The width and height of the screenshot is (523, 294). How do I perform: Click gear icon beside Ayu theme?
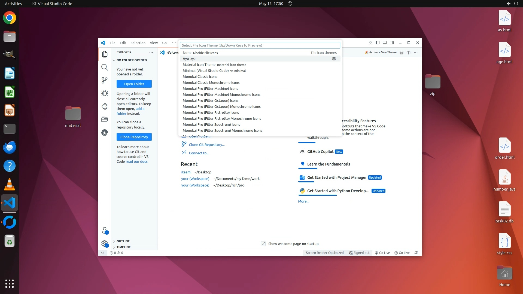point(334,59)
